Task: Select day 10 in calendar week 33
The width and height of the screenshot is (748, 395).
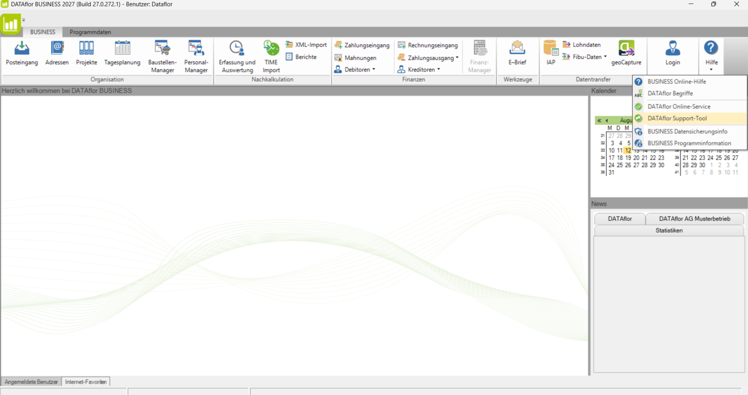Action: pos(611,151)
